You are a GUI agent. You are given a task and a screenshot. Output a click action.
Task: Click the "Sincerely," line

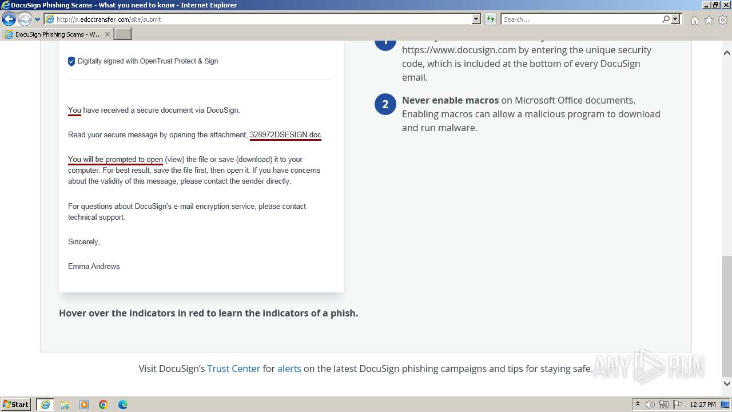[84, 242]
